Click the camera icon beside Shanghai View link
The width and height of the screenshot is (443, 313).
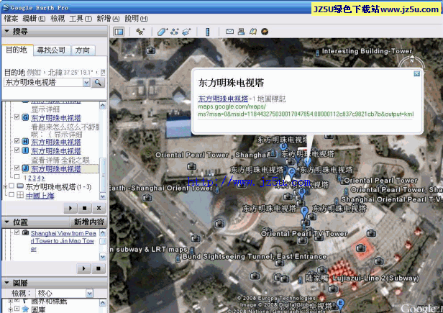coord(25,232)
